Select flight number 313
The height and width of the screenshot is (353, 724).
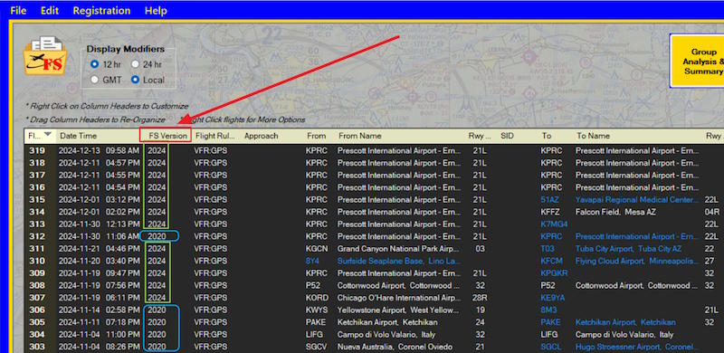(37, 224)
